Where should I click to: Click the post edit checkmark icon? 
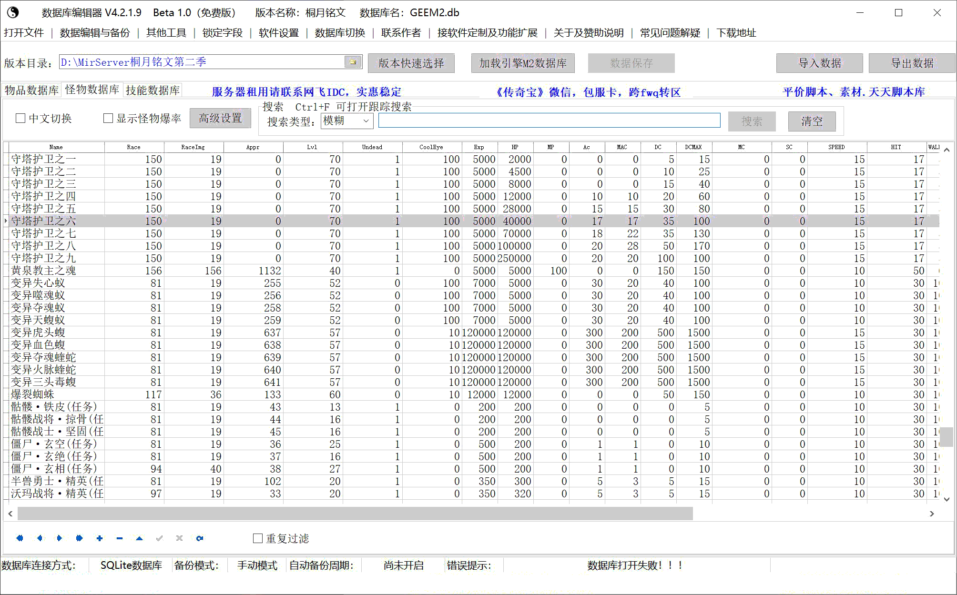160,538
